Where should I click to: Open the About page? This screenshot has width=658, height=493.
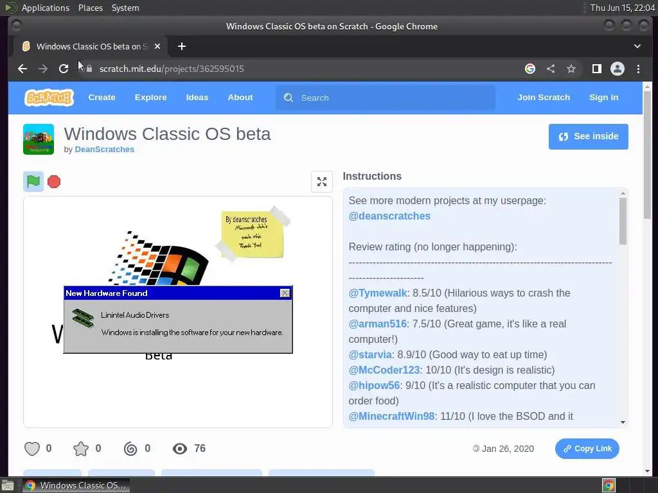click(240, 98)
